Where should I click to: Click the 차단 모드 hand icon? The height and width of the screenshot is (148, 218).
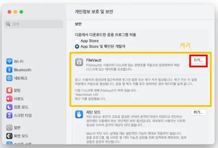point(79,114)
